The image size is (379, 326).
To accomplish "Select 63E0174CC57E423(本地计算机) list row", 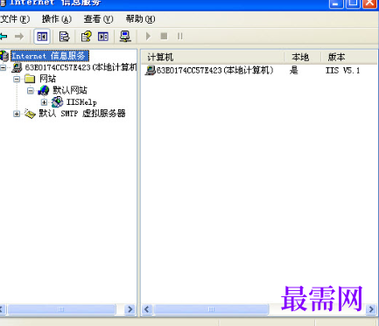I will point(209,70).
